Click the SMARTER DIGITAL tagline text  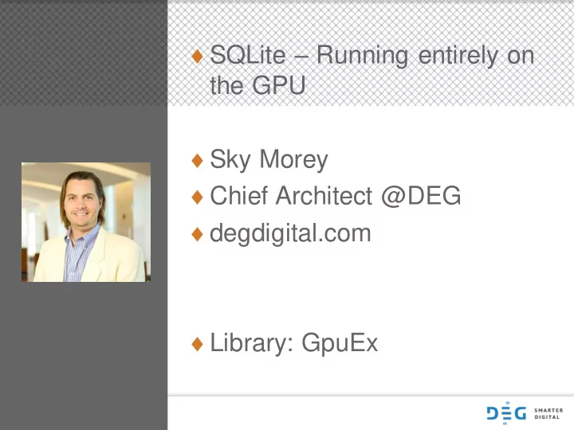point(548,413)
